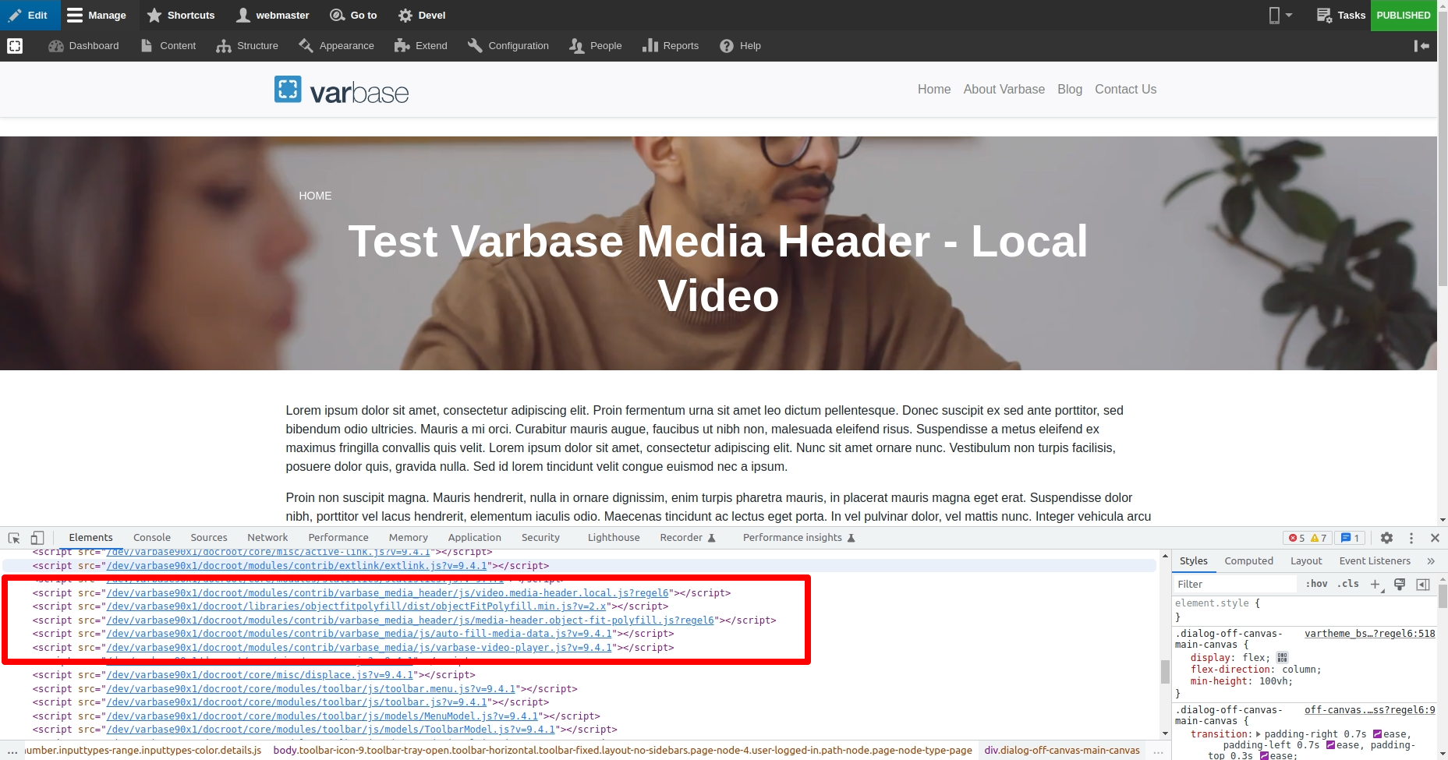Click the errors and warnings counter badge

click(1308, 538)
